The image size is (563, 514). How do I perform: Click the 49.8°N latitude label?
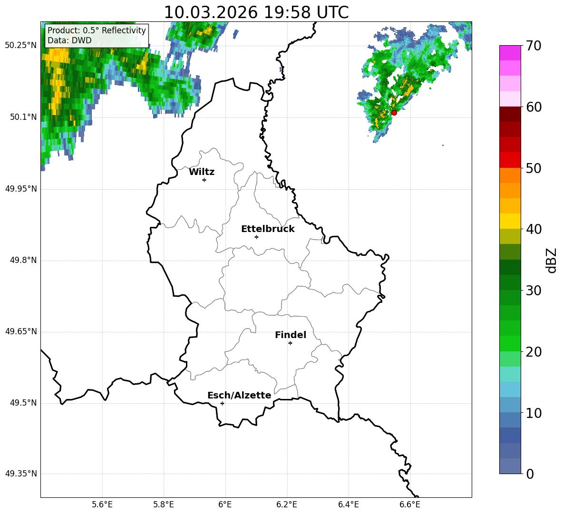pyautogui.click(x=23, y=260)
